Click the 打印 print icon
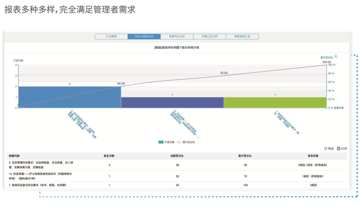 coord(339,149)
